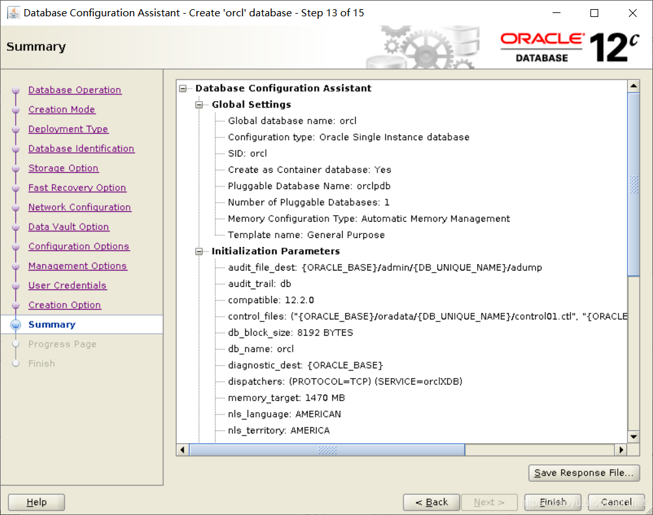Select the 'SID: orcl' row
Viewport: 653px width, 515px height.
248,153
